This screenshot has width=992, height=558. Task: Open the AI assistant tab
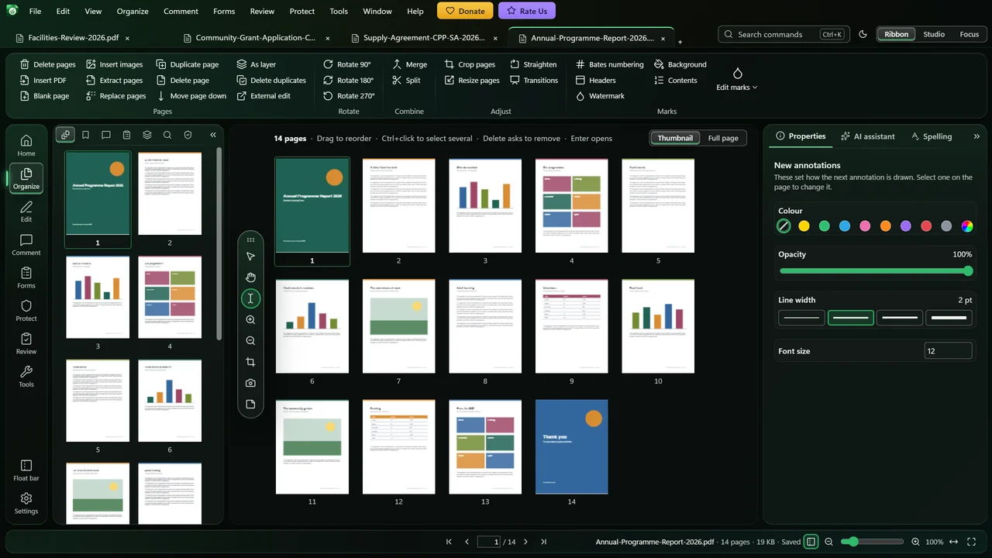[868, 136]
